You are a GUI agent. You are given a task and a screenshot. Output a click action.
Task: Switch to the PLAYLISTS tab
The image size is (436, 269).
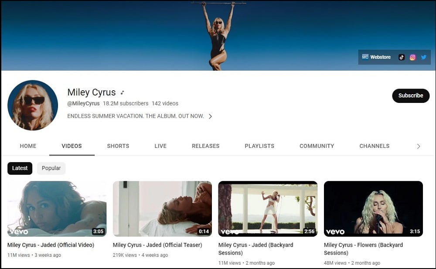(x=259, y=146)
